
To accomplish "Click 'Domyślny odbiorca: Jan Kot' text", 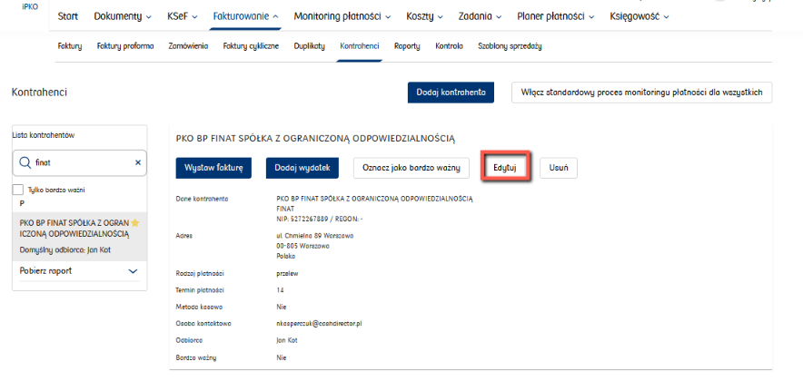I will coord(65,250).
